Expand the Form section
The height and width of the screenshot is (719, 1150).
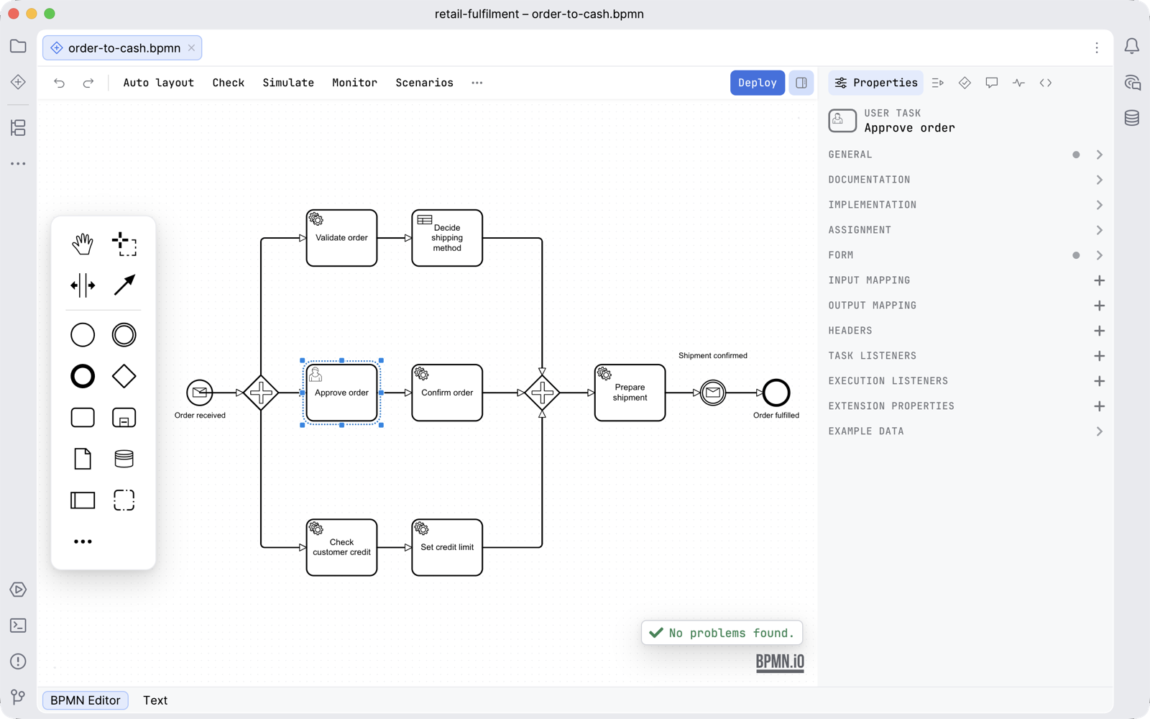965,255
